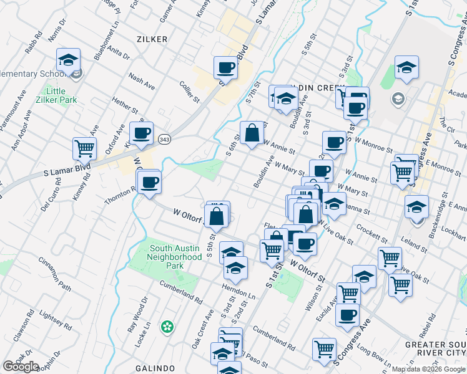This screenshot has height=374, width=467.
Task: Select the GALINDO neighborhood label
Action: (x=155, y=368)
